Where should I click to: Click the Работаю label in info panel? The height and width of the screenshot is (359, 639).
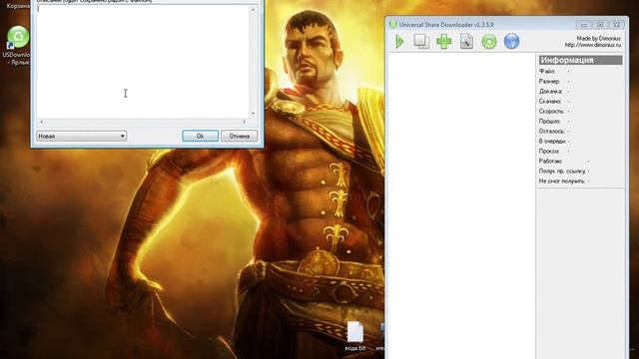pos(550,162)
